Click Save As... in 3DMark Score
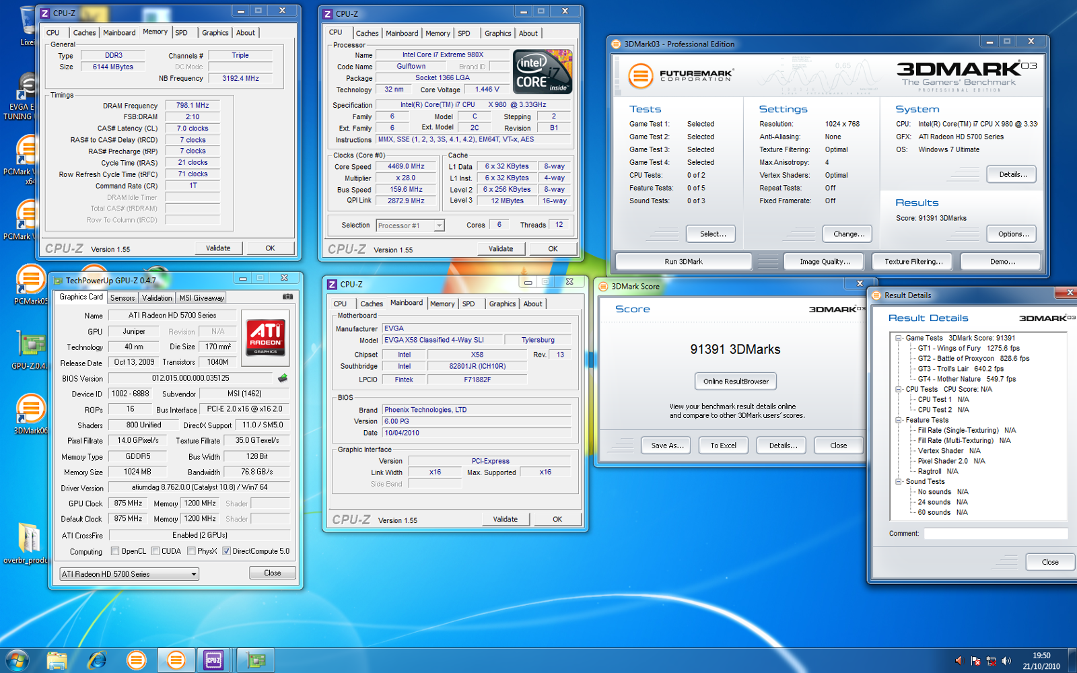 pos(667,446)
